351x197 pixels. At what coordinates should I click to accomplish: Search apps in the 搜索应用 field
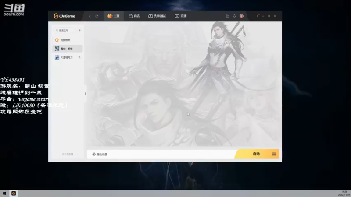(65, 30)
